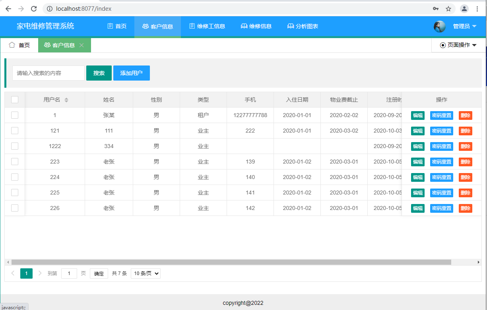Click the 入住日期 column header

(297, 100)
